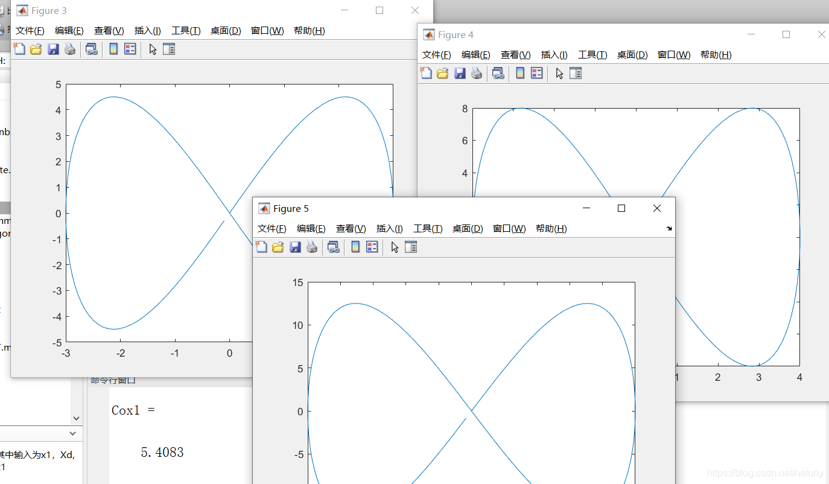Click the Figure 3 title bar text
Image resolution: width=829 pixels, height=484 pixels.
(49, 11)
